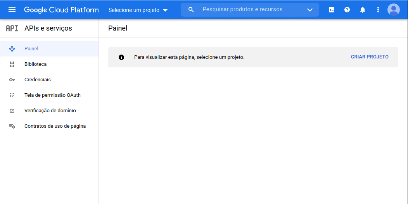Click the OAuth consent screen icon
Screen dimensions: 408x204
pos(12,95)
